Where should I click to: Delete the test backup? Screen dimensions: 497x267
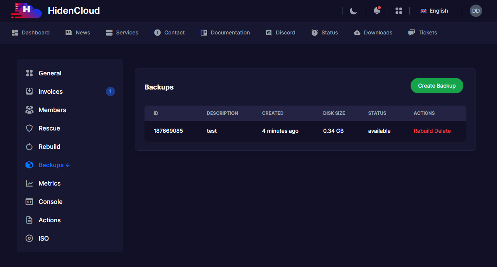click(443, 131)
